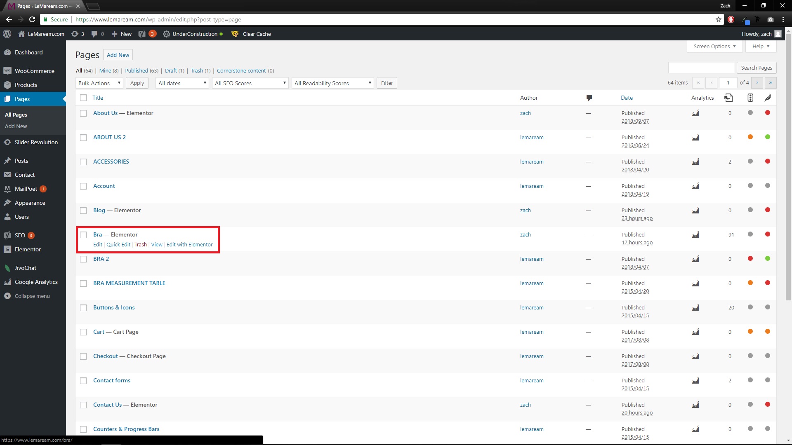Sort by the comments bubble column icon
The width and height of the screenshot is (792, 445).
click(x=589, y=98)
